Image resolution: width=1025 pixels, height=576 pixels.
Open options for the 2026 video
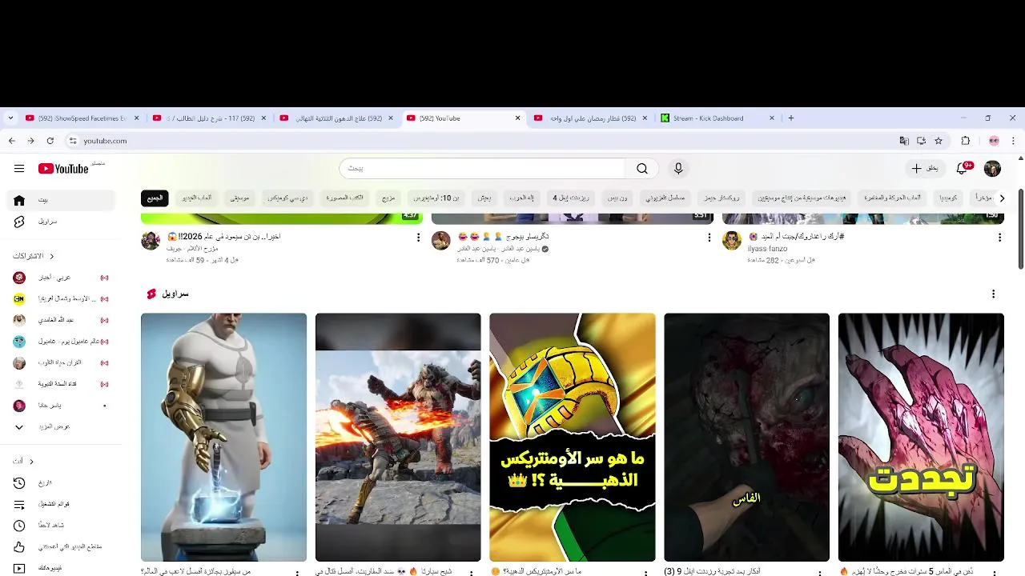click(418, 238)
